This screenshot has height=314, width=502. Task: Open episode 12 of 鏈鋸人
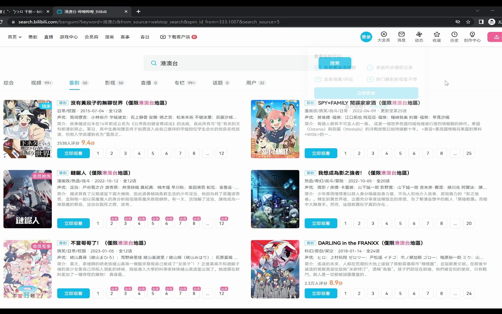tap(221, 223)
